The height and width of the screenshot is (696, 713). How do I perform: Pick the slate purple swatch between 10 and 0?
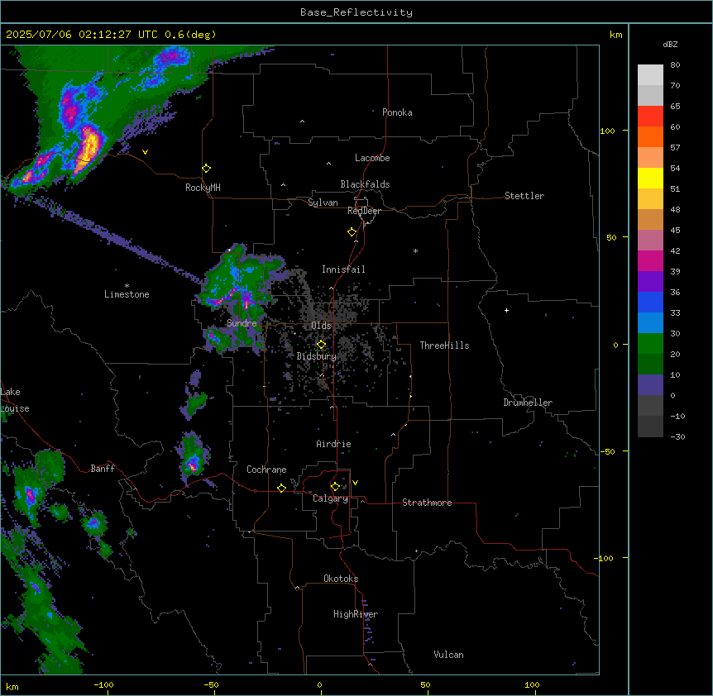click(x=650, y=385)
